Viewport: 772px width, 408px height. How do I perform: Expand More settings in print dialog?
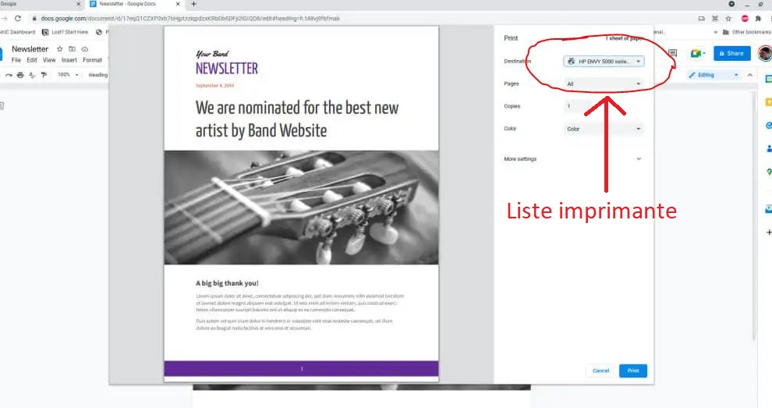pyautogui.click(x=573, y=159)
